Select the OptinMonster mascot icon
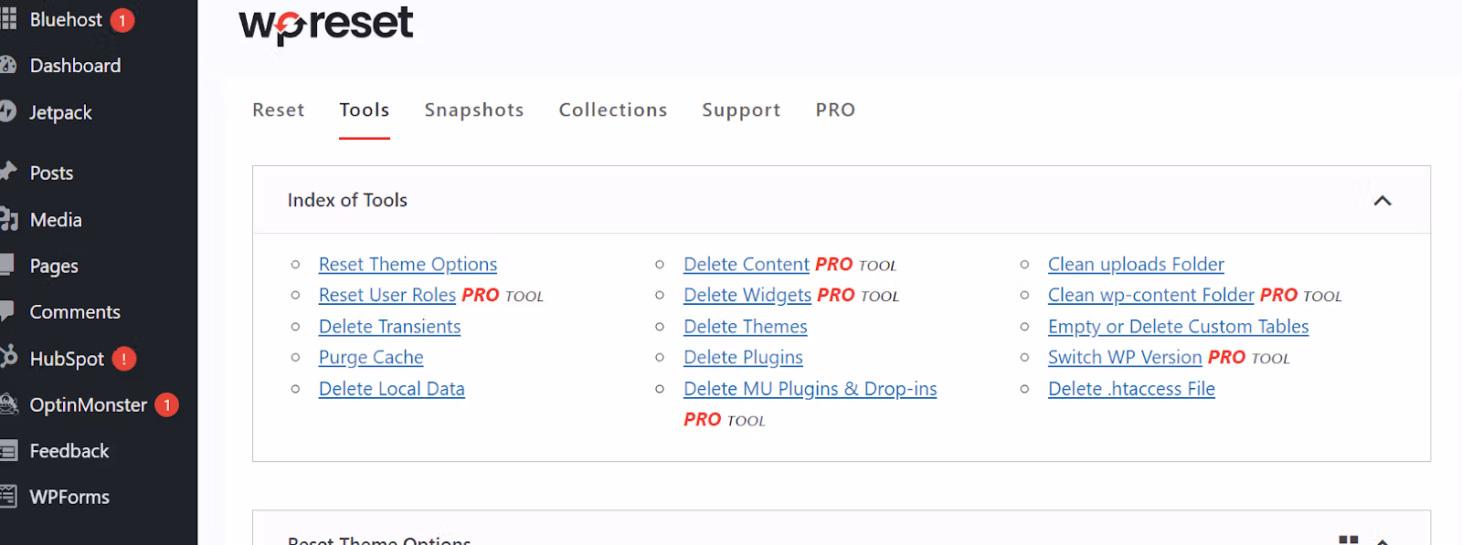This screenshot has height=545, width=1462. coord(9,404)
